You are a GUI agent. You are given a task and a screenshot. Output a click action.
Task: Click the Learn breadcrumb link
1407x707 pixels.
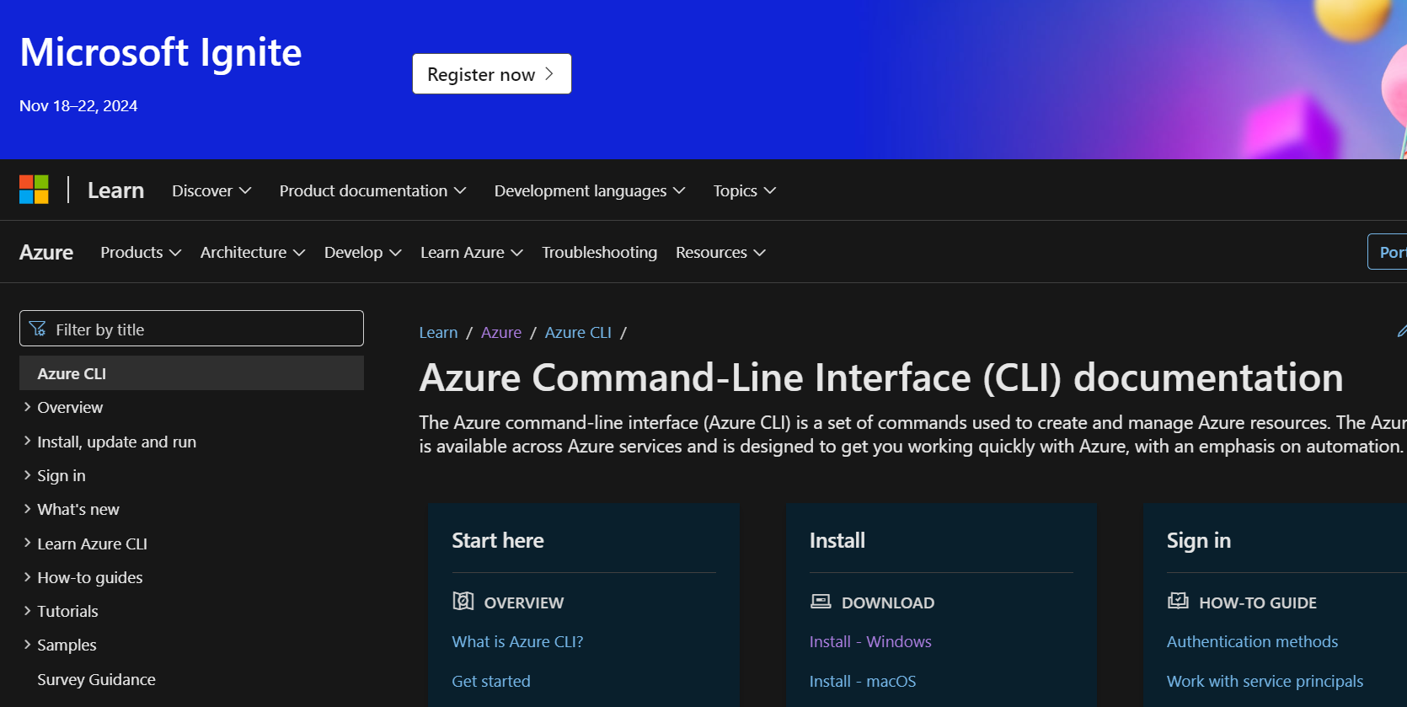coord(438,333)
